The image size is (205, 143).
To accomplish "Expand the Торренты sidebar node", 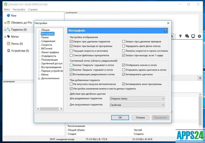I will point(5,30).
